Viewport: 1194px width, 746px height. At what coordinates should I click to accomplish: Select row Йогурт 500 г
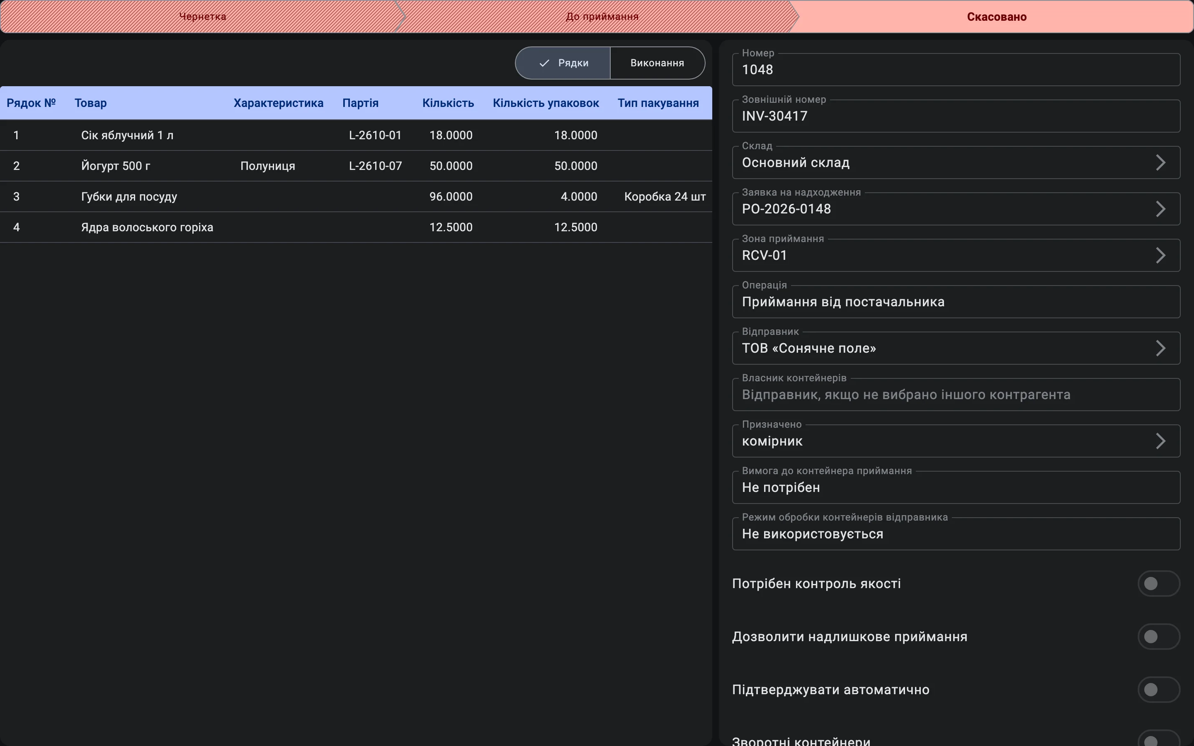(x=356, y=166)
